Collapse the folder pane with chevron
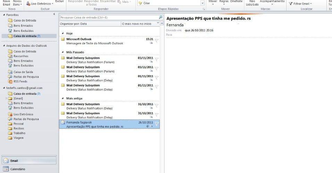 [x=54, y=14]
